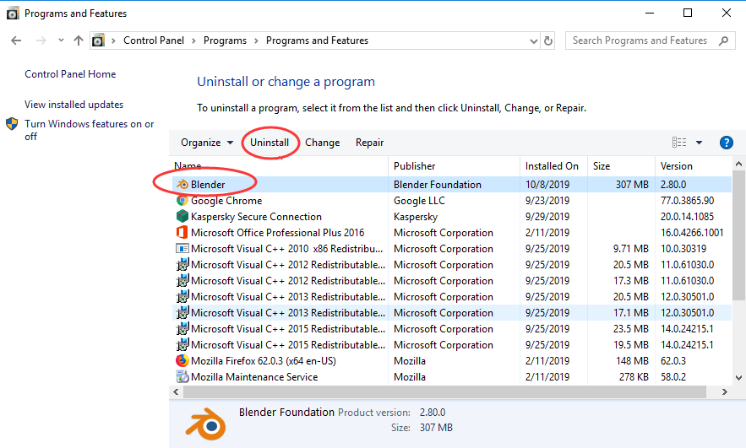The width and height of the screenshot is (746, 448).
Task: Expand the address bar history dropdown
Action: point(534,41)
